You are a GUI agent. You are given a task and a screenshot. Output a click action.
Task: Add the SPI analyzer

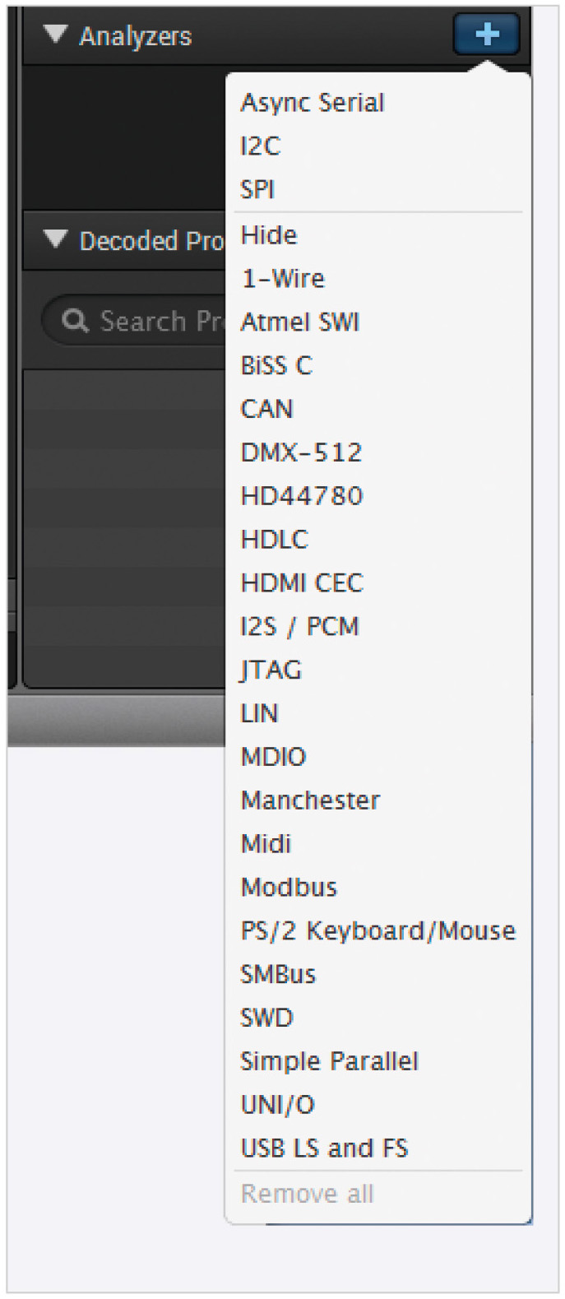pos(257,190)
